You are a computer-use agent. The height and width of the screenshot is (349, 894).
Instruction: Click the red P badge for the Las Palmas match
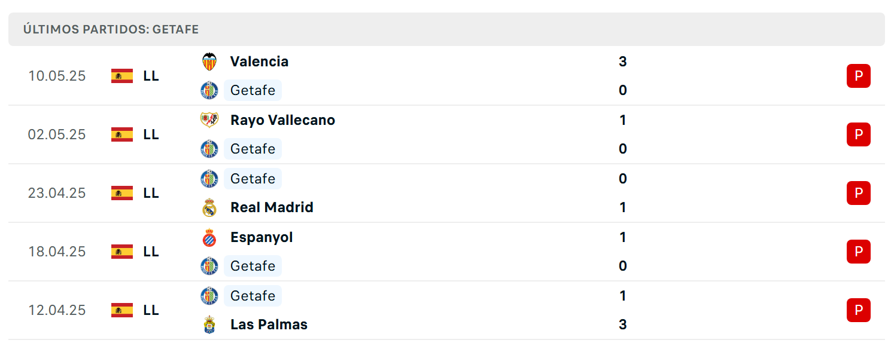click(x=859, y=310)
